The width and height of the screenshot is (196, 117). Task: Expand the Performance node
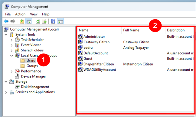[x=11, y=71]
